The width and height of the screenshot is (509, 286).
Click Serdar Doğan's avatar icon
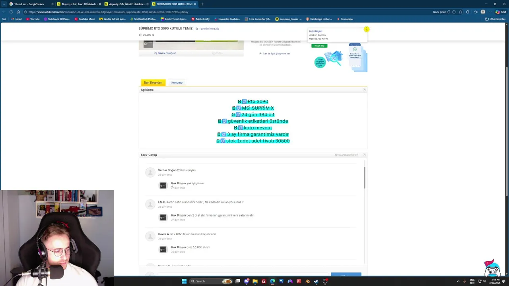click(150, 172)
